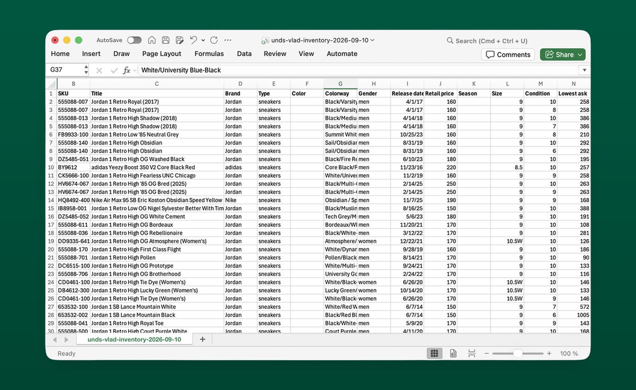The image size is (636, 390).
Task: Switch to the Review tab
Action: (275, 54)
